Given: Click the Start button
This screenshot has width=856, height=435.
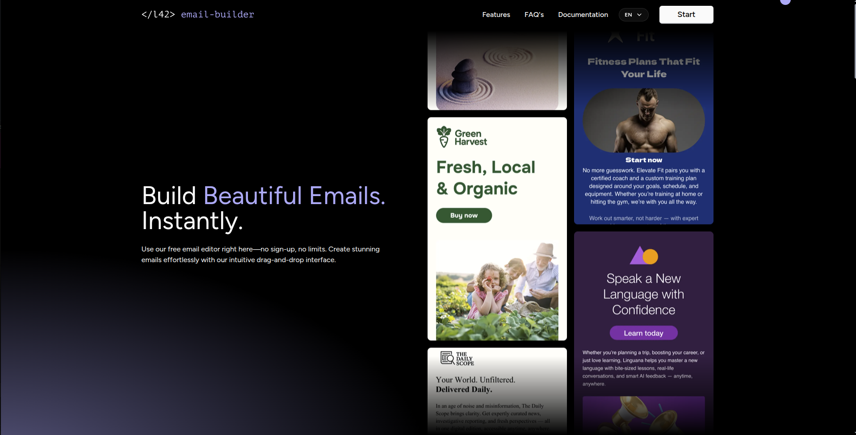Looking at the screenshot, I should coord(686,14).
